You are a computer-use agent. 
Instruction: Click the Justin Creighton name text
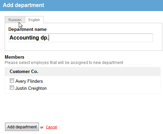[31, 88]
